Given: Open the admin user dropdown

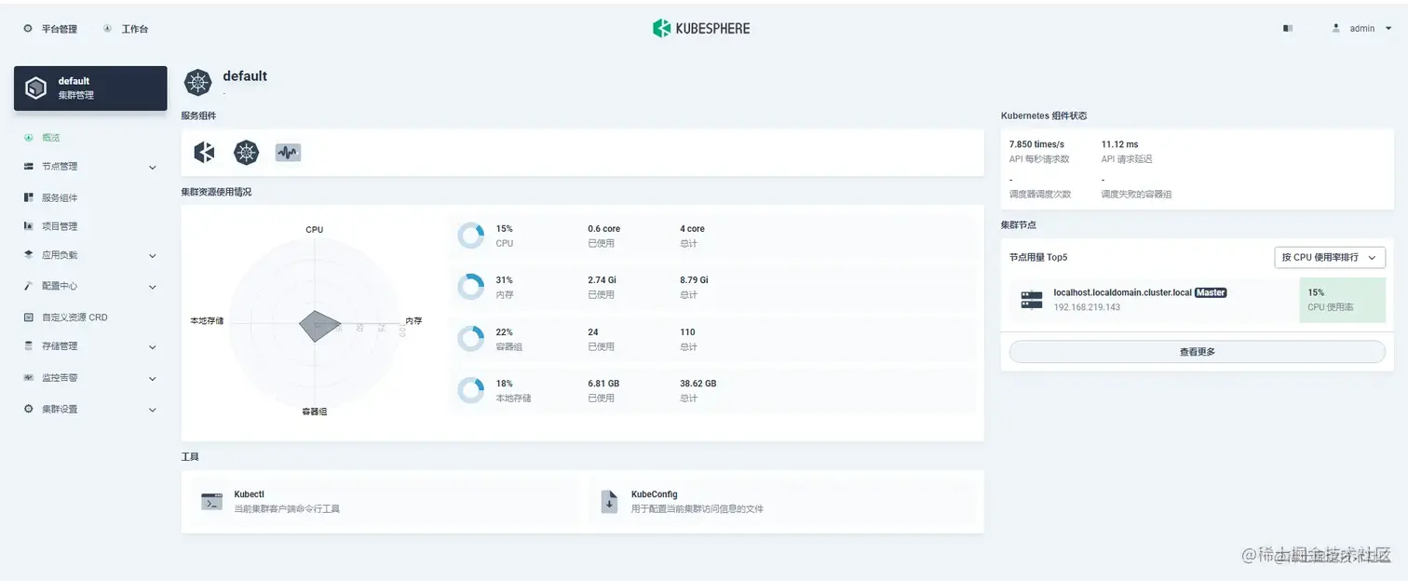Looking at the screenshot, I should pos(1361,29).
